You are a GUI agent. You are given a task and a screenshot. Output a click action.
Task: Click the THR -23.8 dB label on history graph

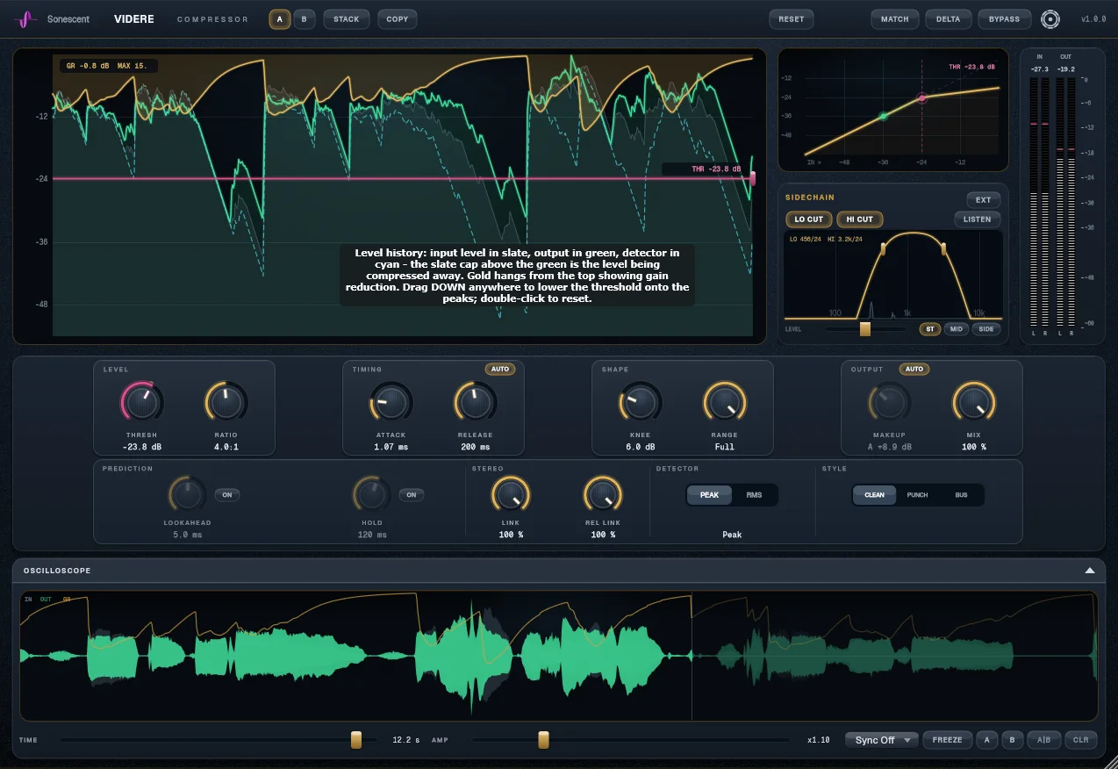coord(716,169)
